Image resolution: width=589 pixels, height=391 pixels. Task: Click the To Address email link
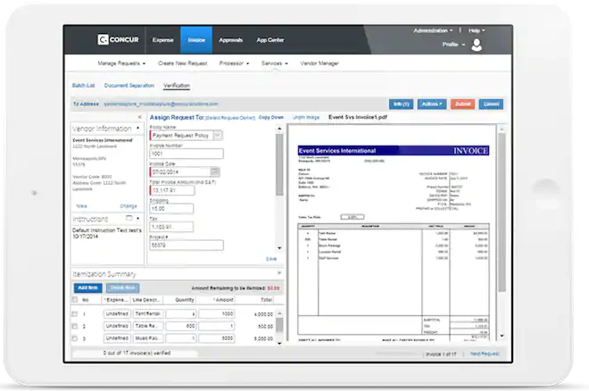[161, 104]
